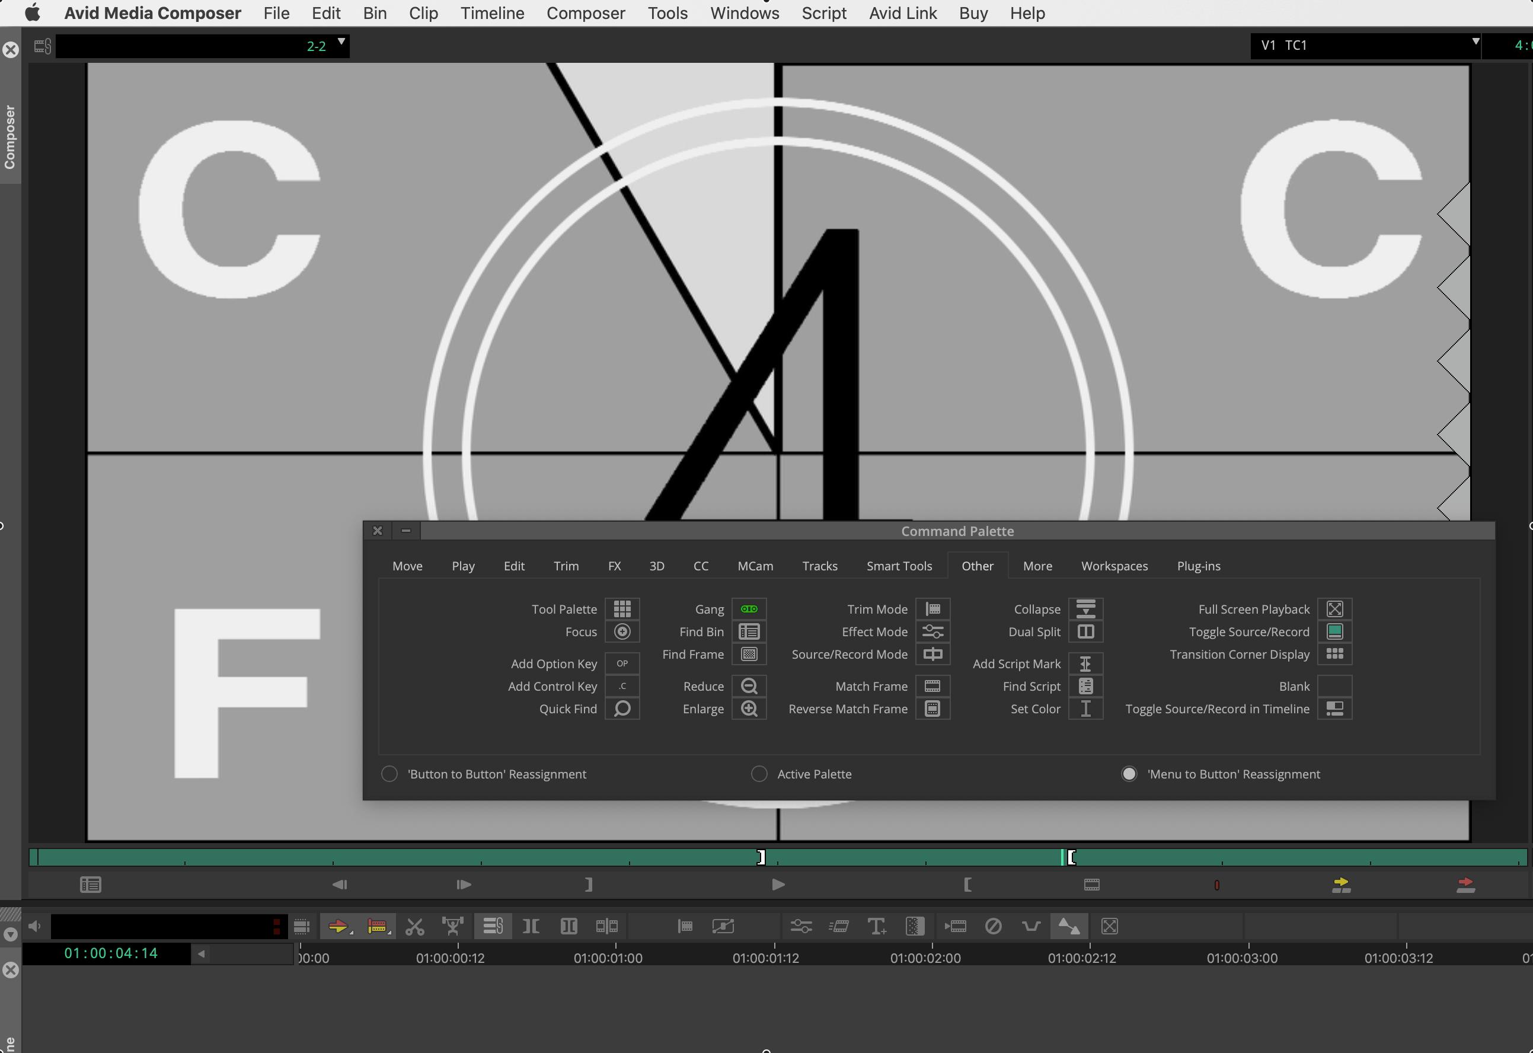This screenshot has height=1053, width=1533.
Task: Switch to the Smart Tools tab
Action: pos(899,566)
